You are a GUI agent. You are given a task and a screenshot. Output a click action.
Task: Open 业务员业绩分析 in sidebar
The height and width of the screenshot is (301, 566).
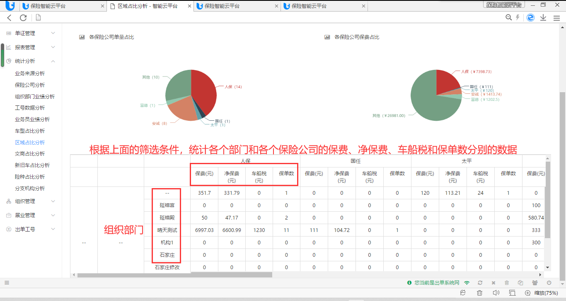pyautogui.click(x=32, y=119)
